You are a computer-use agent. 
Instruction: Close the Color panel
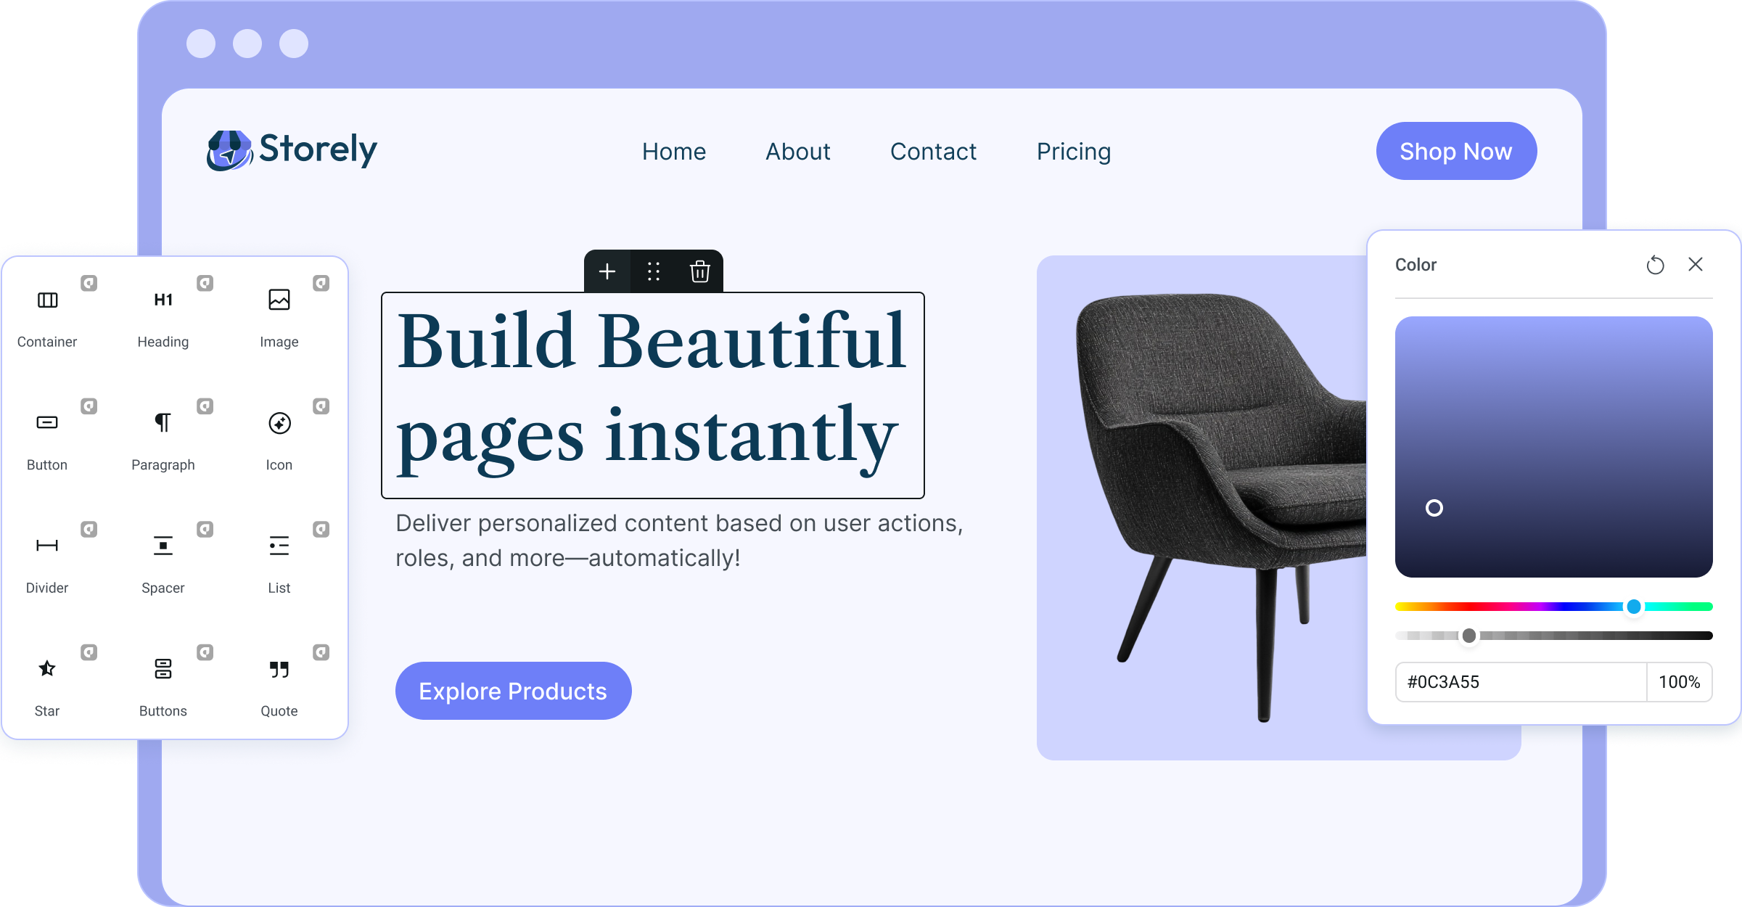(1696, 264)
